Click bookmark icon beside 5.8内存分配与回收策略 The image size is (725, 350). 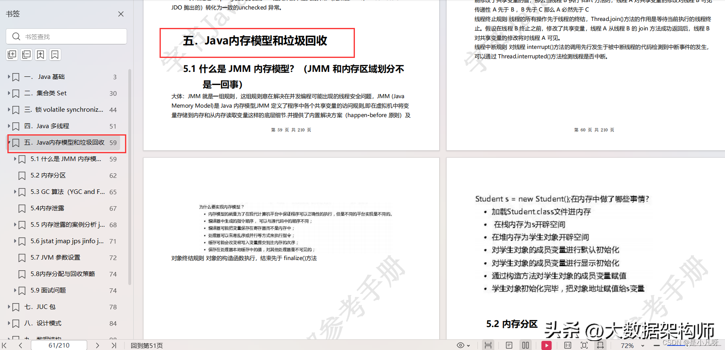tap(22, 274)
